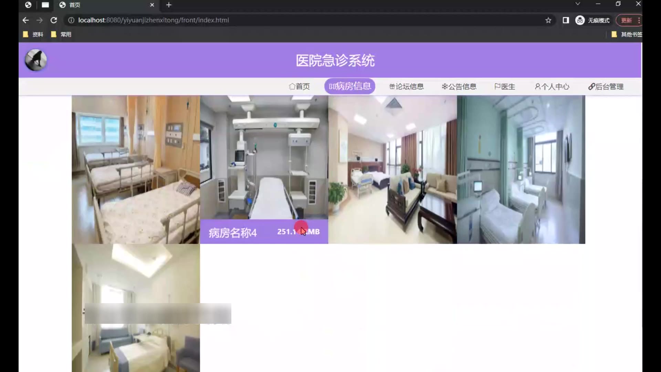Viewport: 661px width, 372px height.
Task: Go to 论坛信息 menu item
Action: [406, 86]
